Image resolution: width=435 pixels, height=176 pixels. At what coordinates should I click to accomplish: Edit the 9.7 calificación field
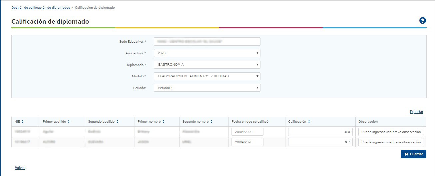tap(320, 142)
